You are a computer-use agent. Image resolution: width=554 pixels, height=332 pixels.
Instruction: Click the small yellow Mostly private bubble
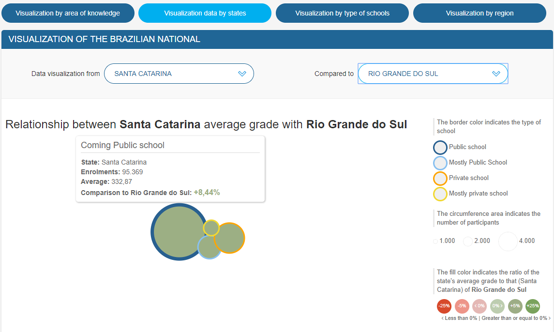click(211, 227)
